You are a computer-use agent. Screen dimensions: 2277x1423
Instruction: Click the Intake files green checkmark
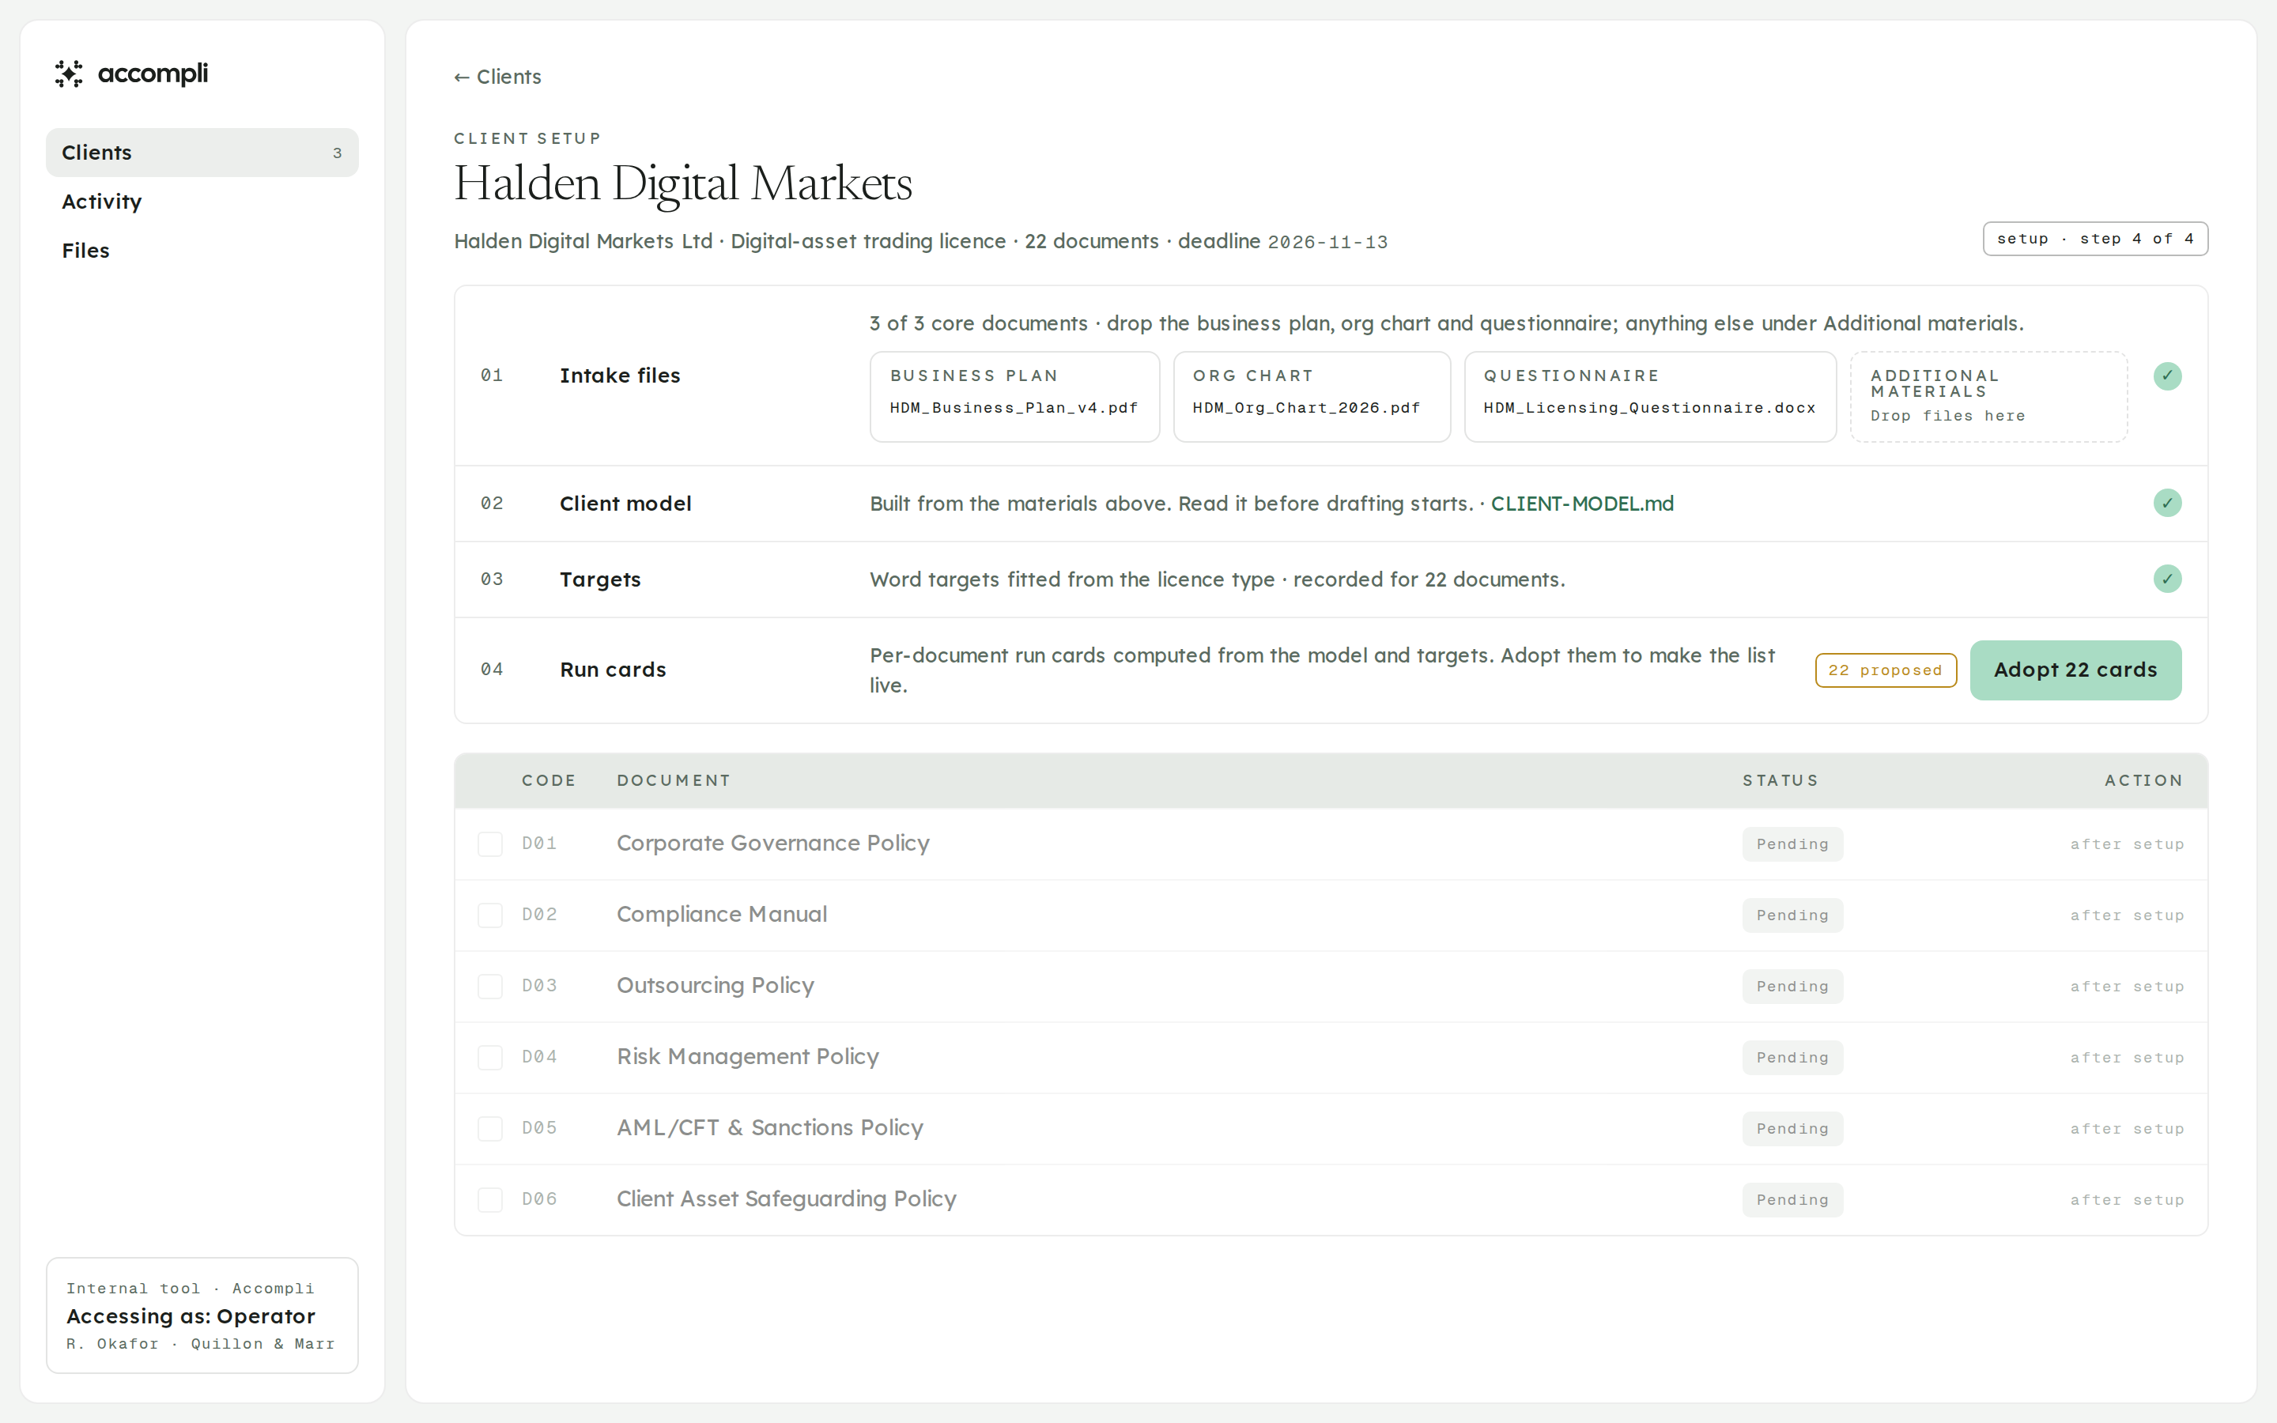2167,376
